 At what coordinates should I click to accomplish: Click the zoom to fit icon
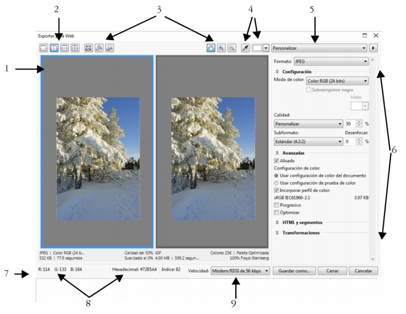point(88,48)
